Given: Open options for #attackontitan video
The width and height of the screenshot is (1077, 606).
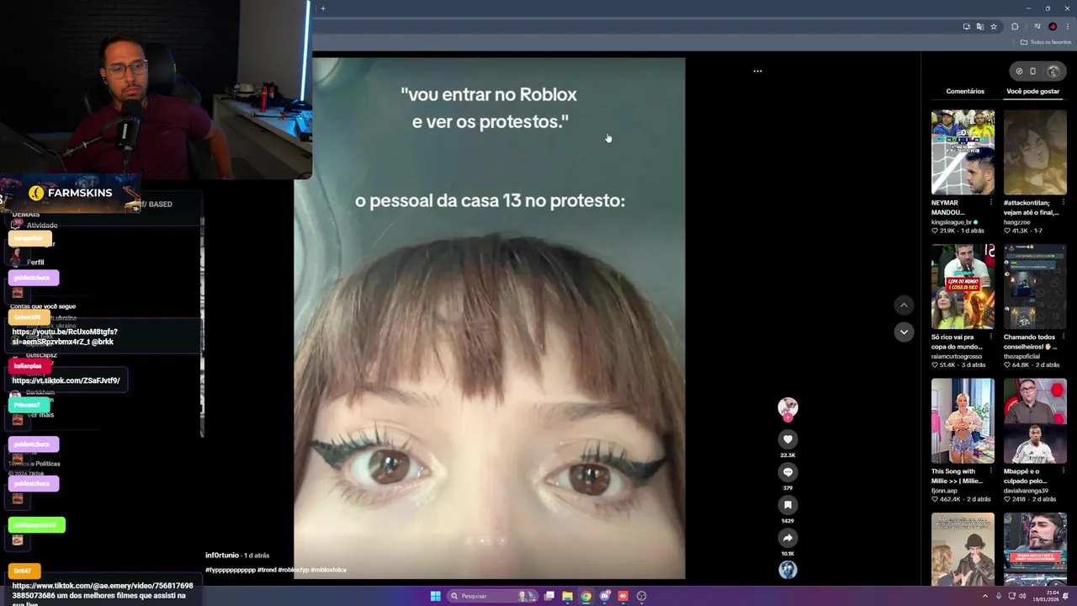Looking at the screenshot, I should (x=1063, y=202).
